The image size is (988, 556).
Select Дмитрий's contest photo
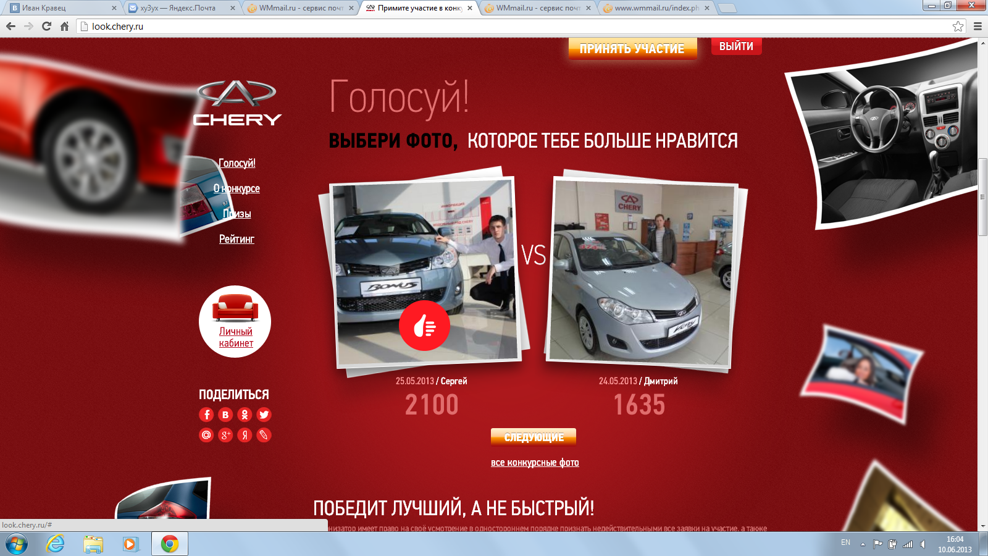(642, 272)
